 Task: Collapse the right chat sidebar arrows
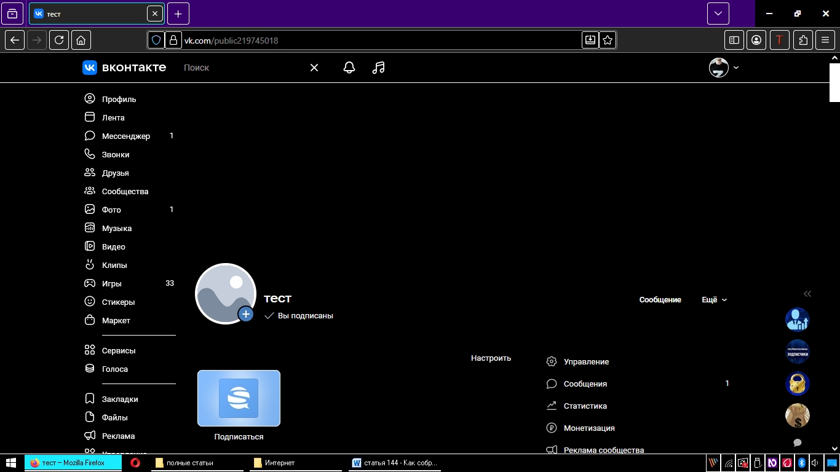click(x=807, y=294)
